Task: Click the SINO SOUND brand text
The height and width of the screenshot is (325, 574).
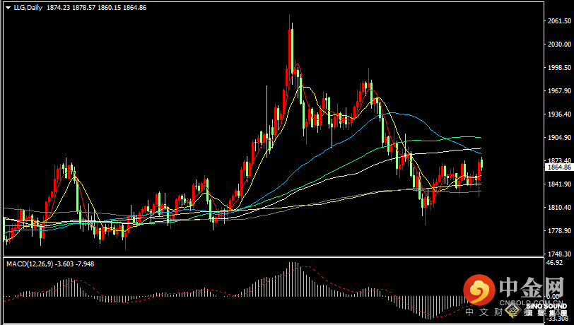Action: (546, 306)
